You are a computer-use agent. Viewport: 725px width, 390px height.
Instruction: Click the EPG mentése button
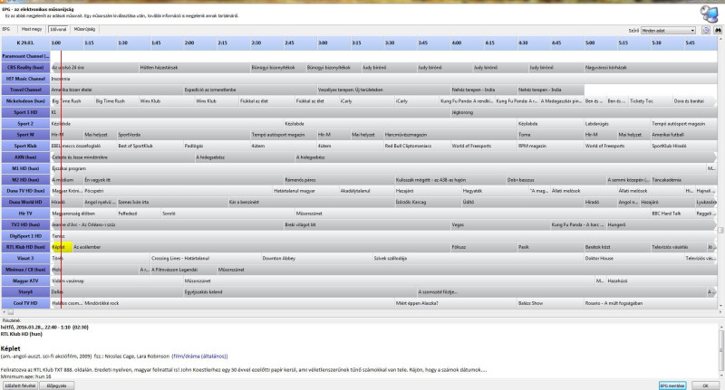coord(672,385)
